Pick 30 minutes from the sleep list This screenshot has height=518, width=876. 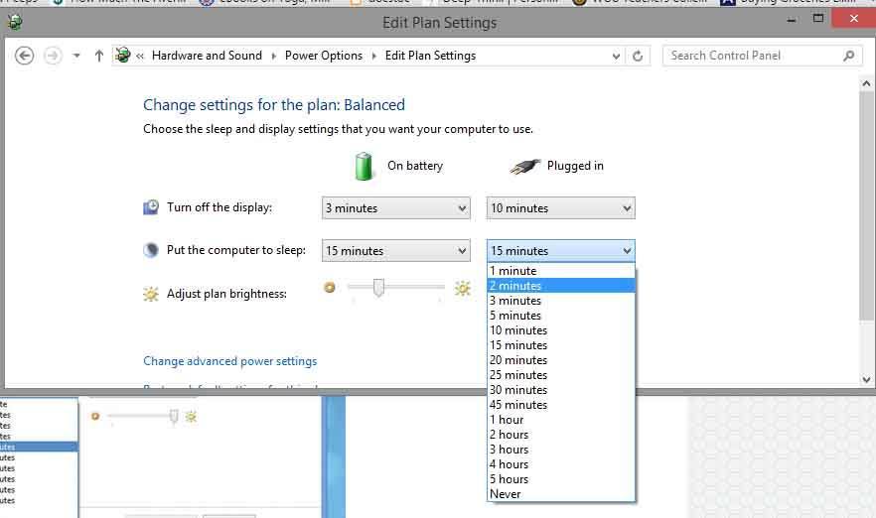(561, 390)
